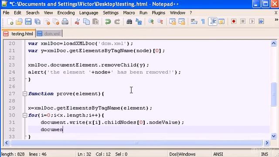Toggle synchronize horizontal scrolling
The image size is (279, 157).
pos(182,22)
